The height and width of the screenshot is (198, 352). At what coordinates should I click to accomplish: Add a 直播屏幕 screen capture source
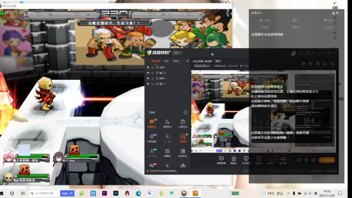tap(221, 160)
